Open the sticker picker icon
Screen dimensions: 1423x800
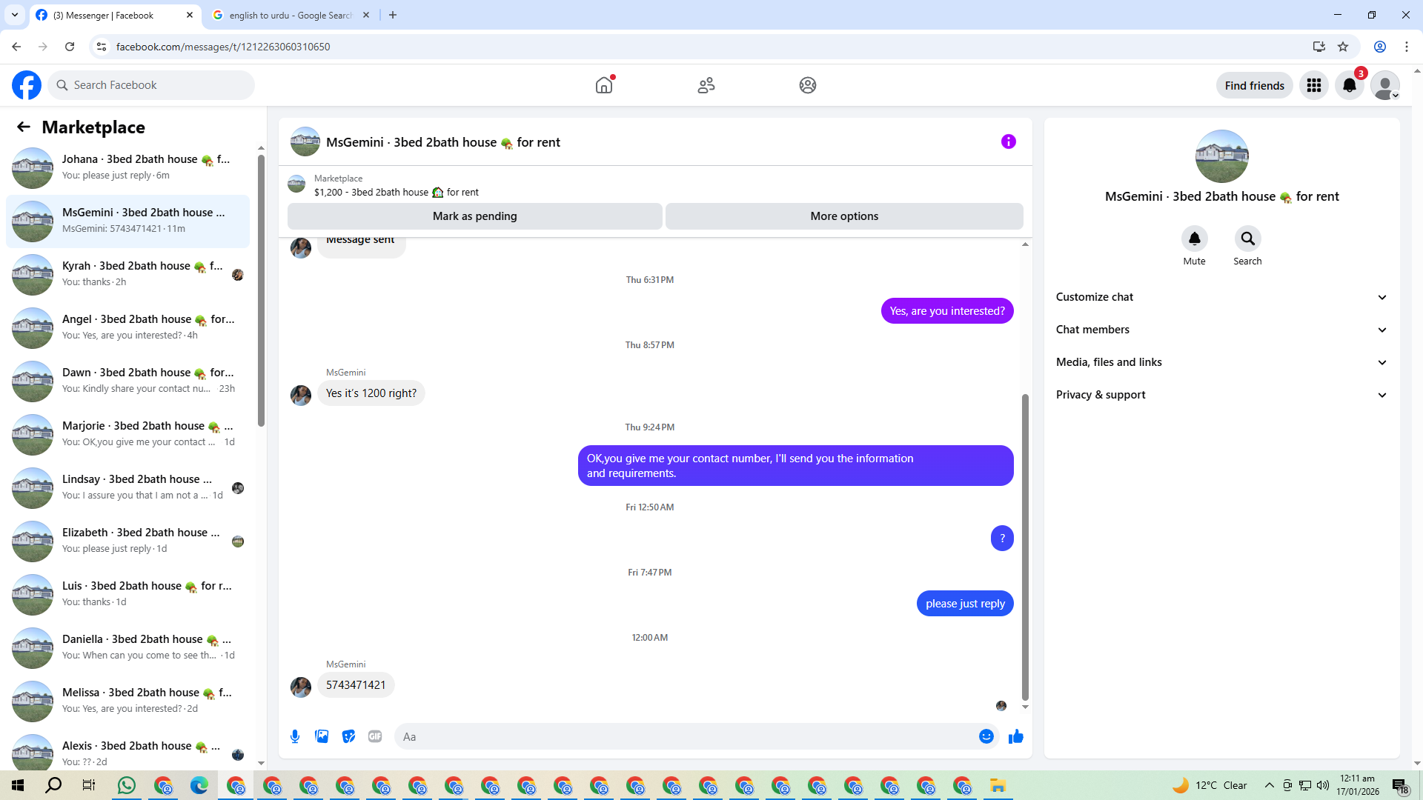348,736
